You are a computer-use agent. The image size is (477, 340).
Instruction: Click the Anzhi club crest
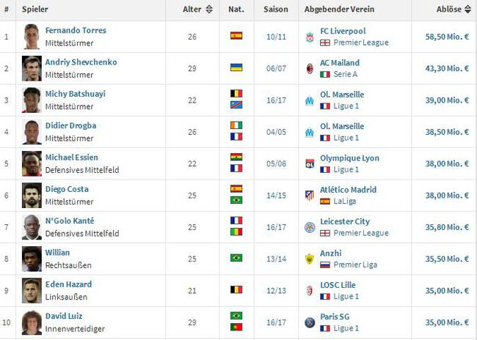310,259
